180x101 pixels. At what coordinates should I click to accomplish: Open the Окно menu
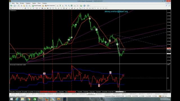[x=39, y=3]
